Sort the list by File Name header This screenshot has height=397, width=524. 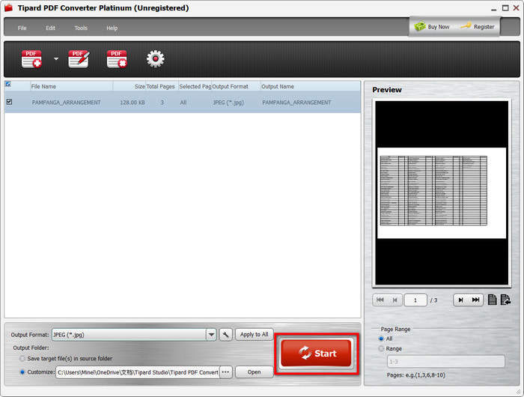pos(72,86)
